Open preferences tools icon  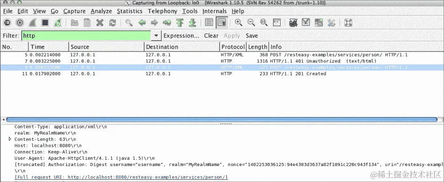coord(331,22)
